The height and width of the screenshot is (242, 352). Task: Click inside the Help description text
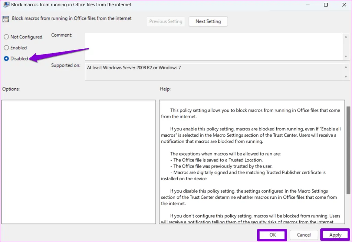click(251, 161)
